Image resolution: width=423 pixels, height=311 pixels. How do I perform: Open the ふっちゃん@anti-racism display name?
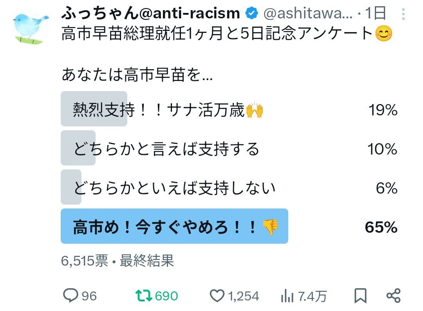150,14
